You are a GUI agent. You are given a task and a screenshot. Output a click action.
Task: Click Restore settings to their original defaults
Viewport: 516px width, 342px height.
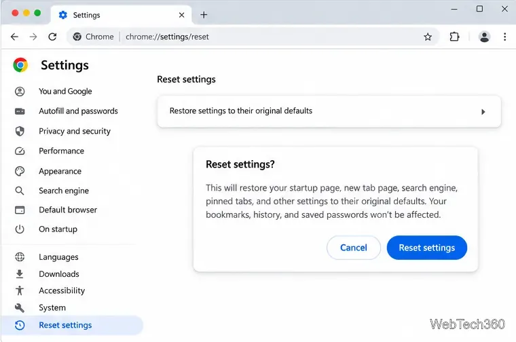coord(329,111)
